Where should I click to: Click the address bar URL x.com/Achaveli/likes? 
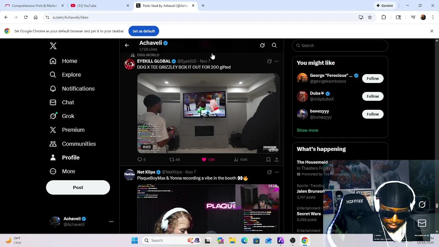coord(71,17)
